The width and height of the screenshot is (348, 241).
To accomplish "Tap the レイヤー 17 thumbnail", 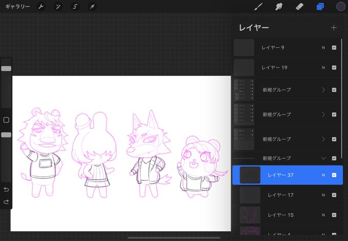I will tap(250, 195).
